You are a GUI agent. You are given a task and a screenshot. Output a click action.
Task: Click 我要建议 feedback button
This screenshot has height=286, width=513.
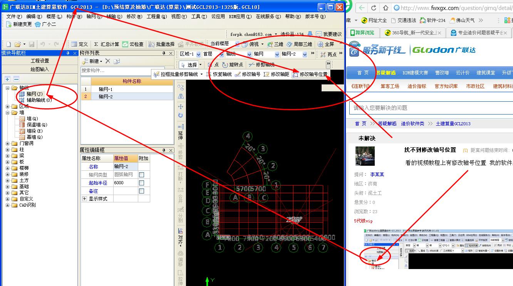point(329,34)
